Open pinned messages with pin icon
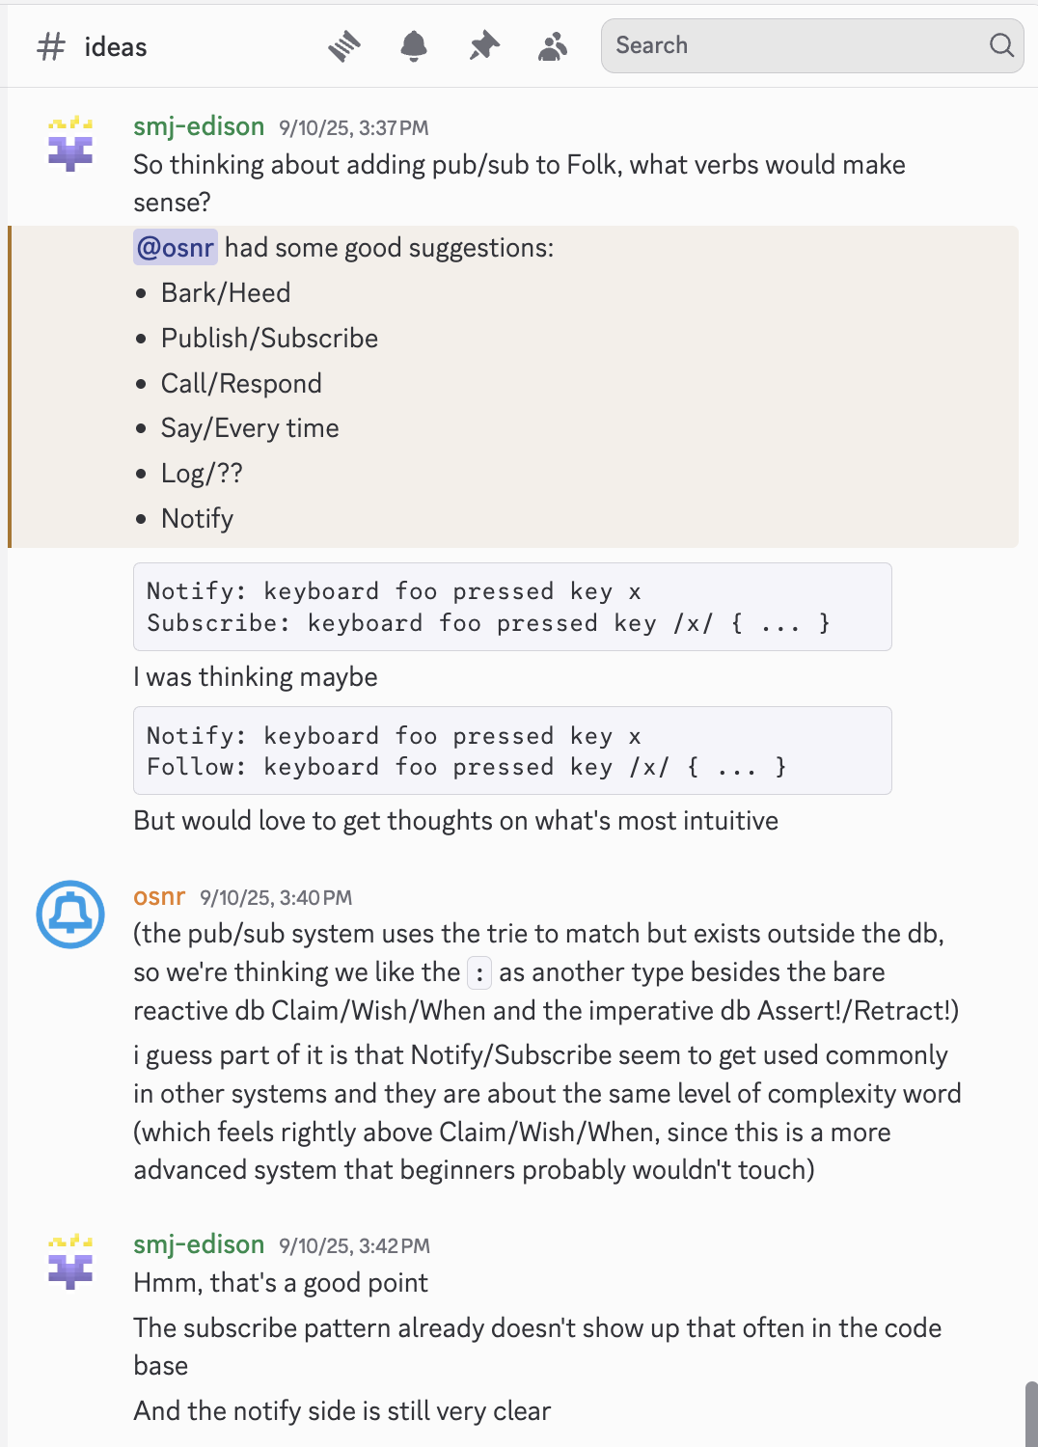 point(484,46)
